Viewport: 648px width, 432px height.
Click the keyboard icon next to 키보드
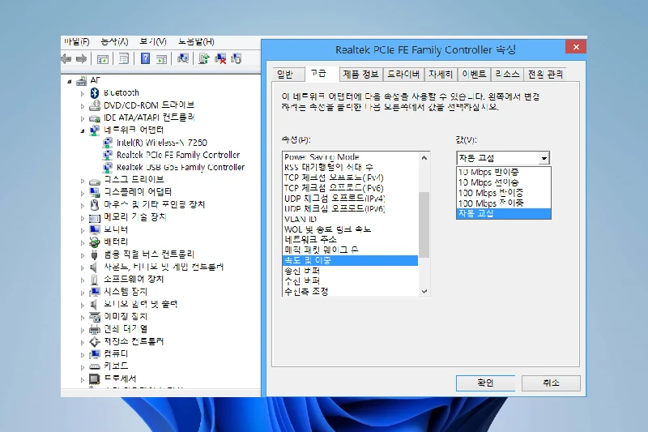pyautogui.click(x=95, y=366)
